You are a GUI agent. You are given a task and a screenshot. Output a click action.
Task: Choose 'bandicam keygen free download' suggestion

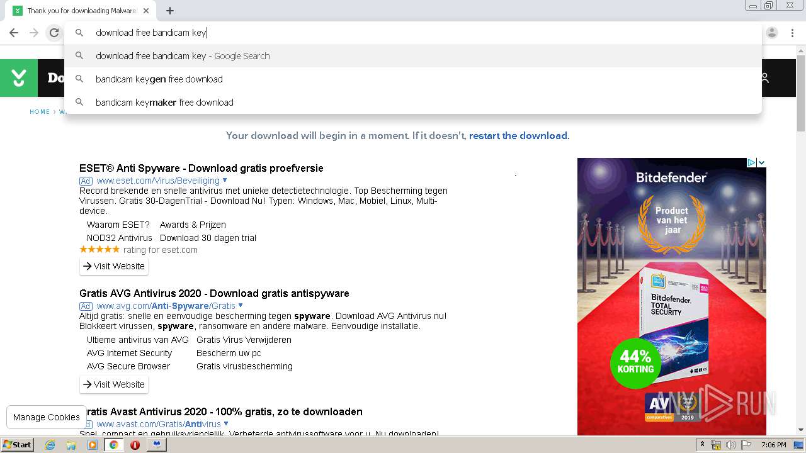pyautogui.click(x=413, y=79)
